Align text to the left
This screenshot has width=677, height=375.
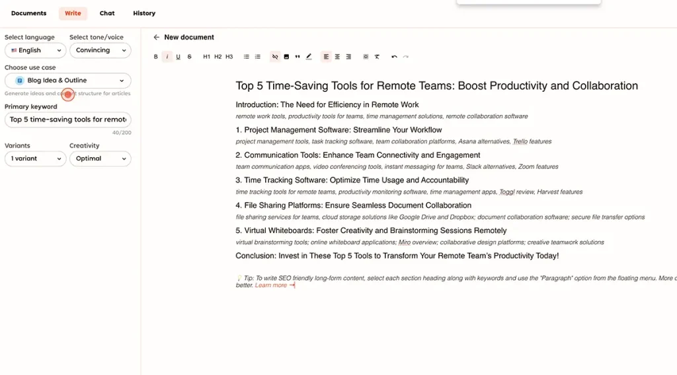click(x=326, y=57)
